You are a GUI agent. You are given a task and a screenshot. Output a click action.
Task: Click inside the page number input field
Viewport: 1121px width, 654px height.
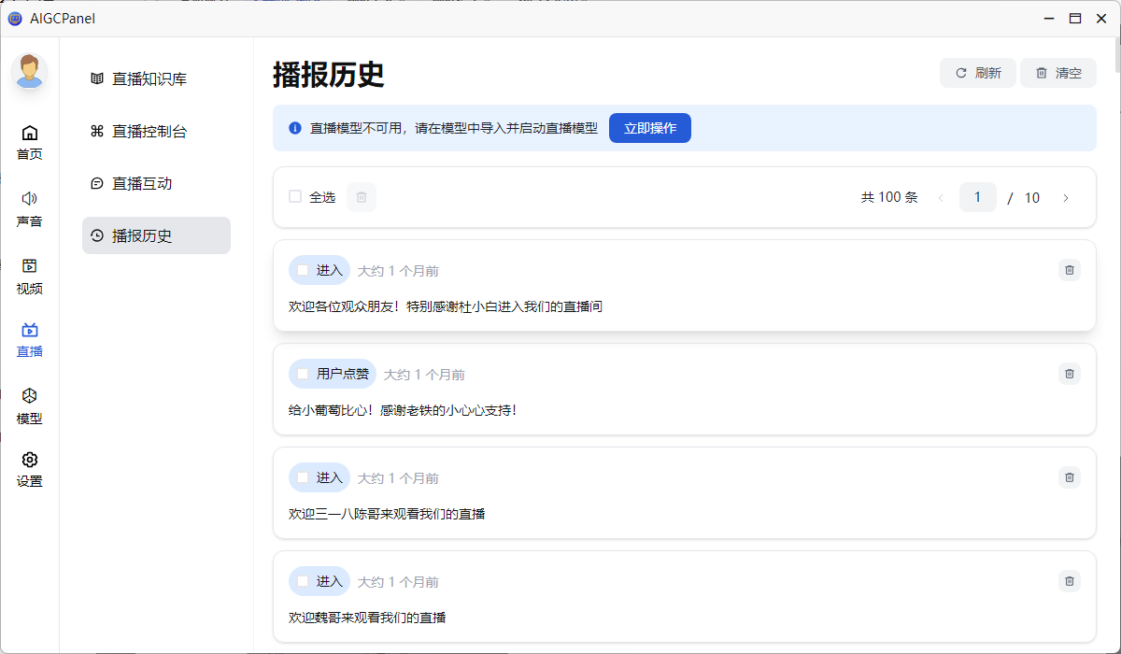[977, 197]
